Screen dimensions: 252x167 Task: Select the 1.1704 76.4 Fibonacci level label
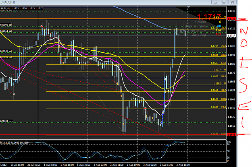click(x=218, y=46)
